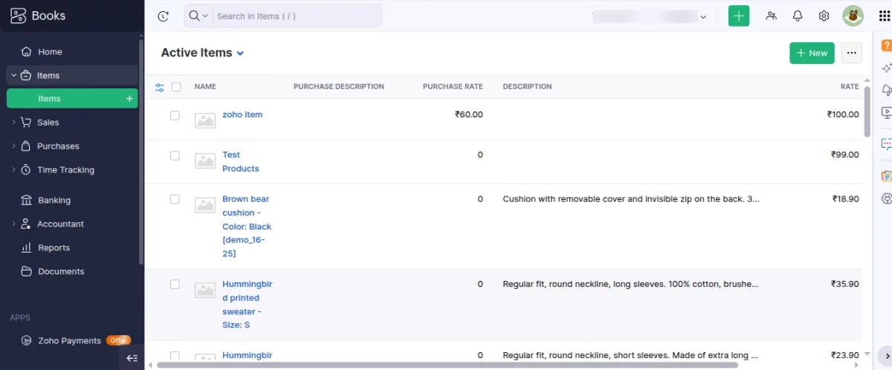Click the Reports chart icon

[27, 247]
